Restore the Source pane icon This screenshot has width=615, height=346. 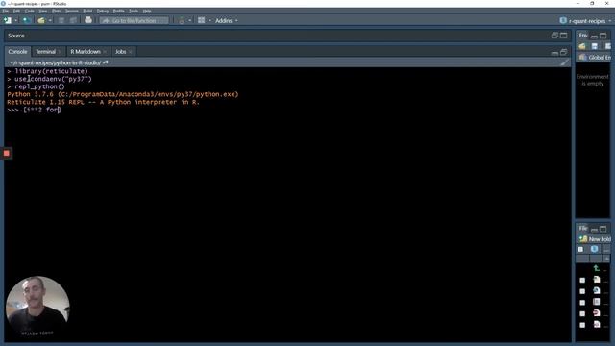click(x=554, y=36)
